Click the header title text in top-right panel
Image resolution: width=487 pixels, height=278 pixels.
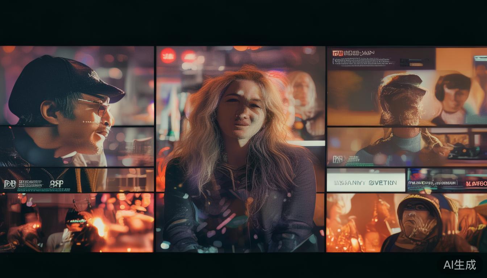359,53
